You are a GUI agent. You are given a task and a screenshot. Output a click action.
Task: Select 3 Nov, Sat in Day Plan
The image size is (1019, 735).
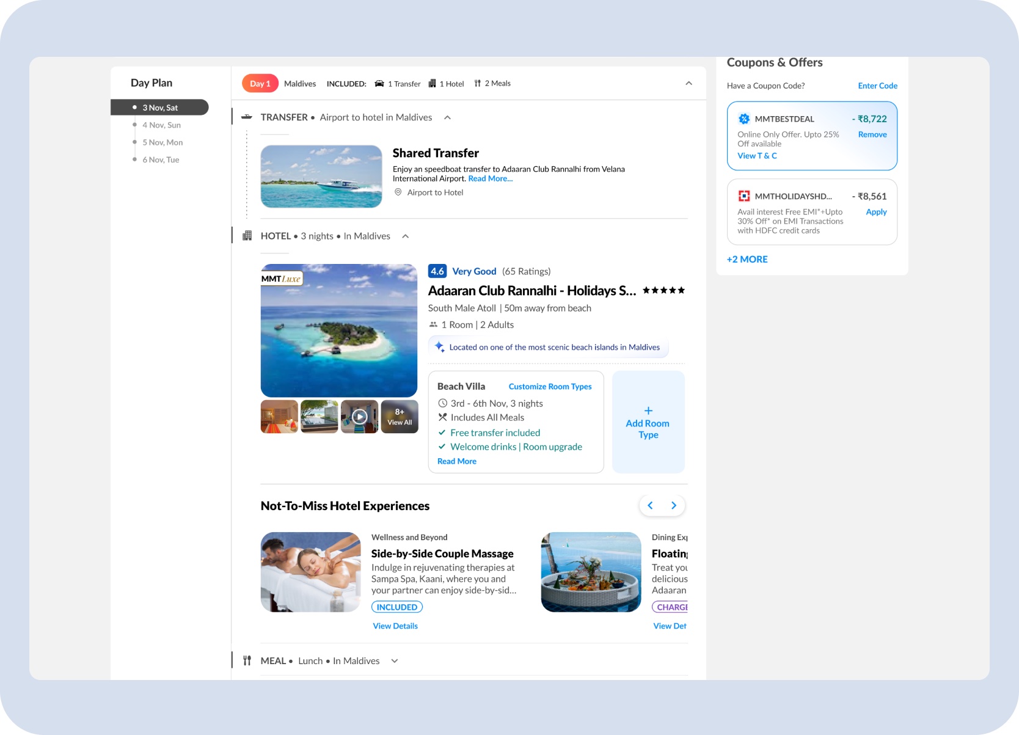[159, 108]
